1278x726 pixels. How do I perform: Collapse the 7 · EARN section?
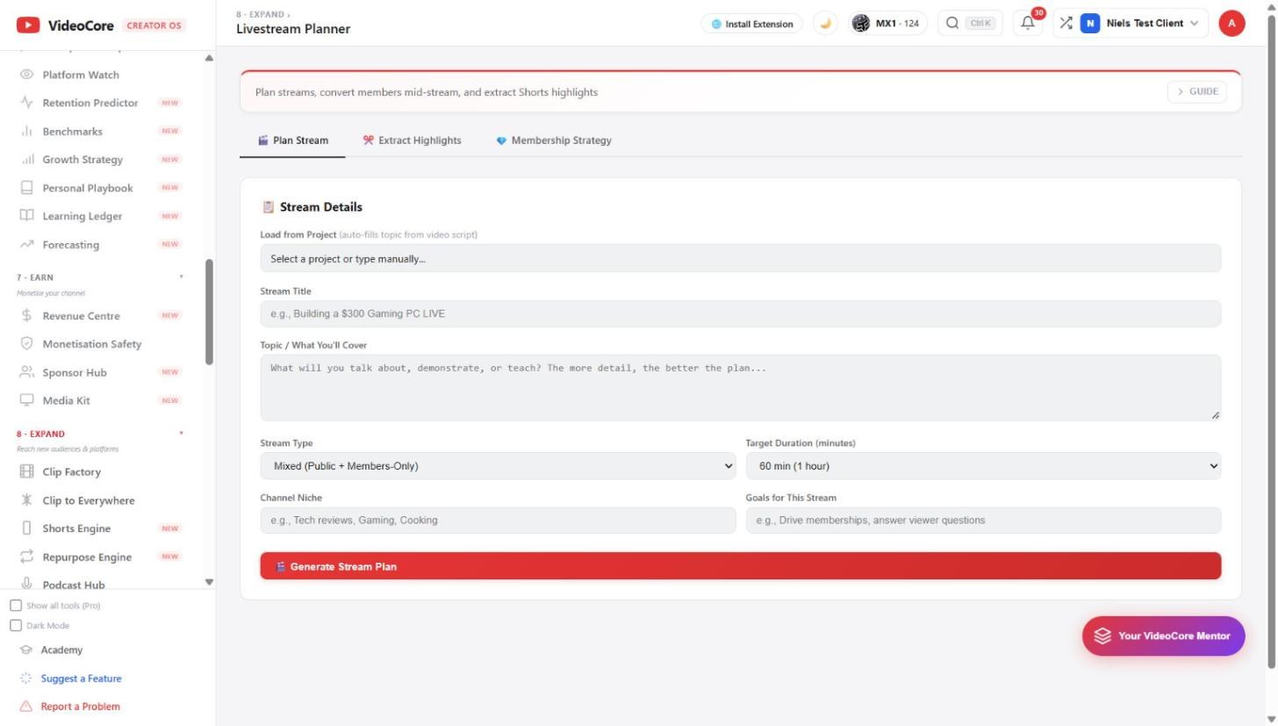[182, 277]
